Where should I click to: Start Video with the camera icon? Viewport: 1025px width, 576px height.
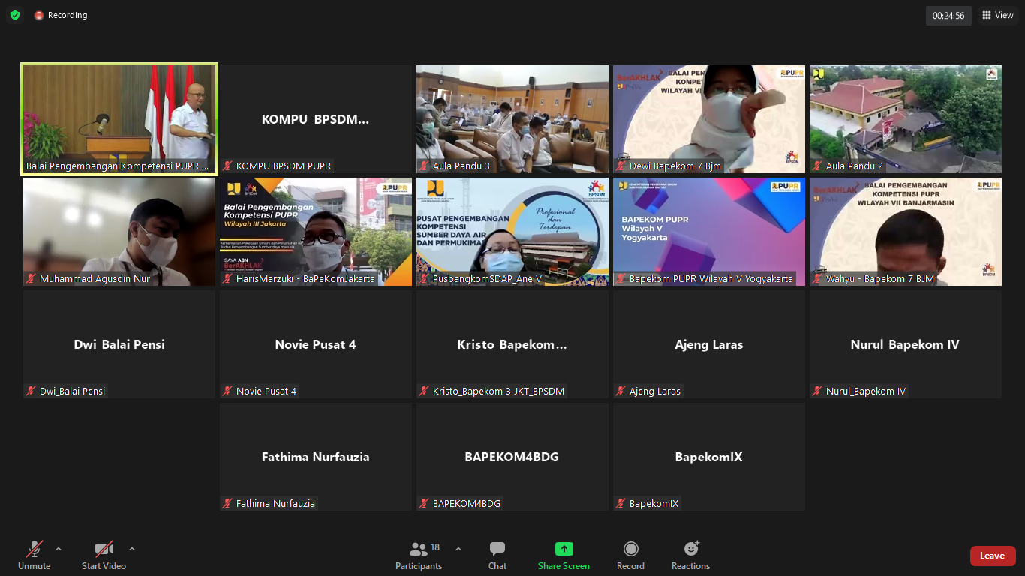(104, 556)
